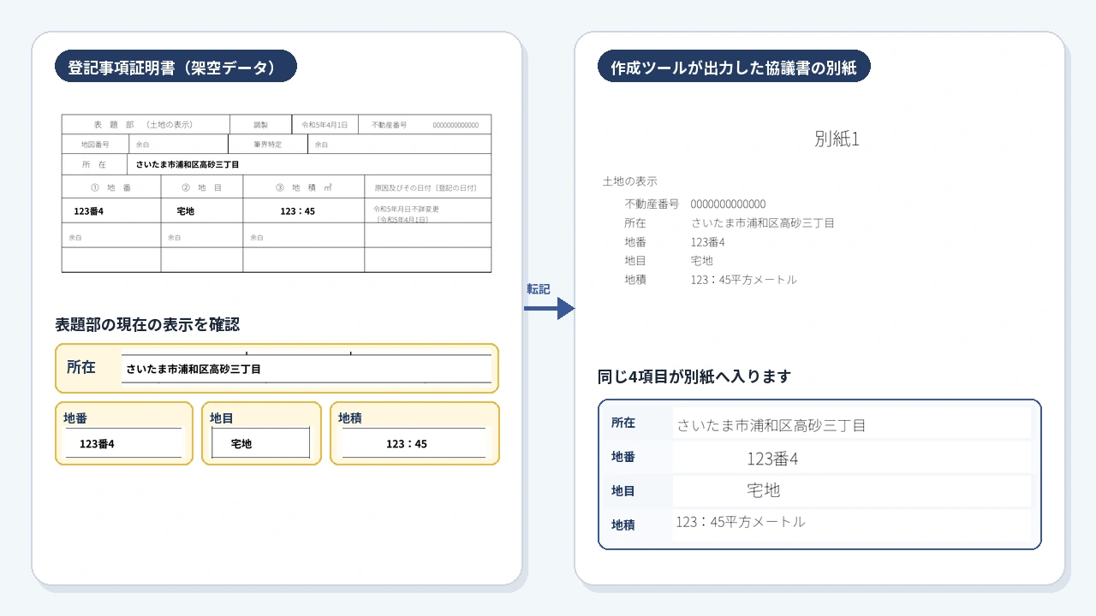The image size is (1096, 616).
Task: Select 宅地 in 別紙1 list
Action: 701,260
